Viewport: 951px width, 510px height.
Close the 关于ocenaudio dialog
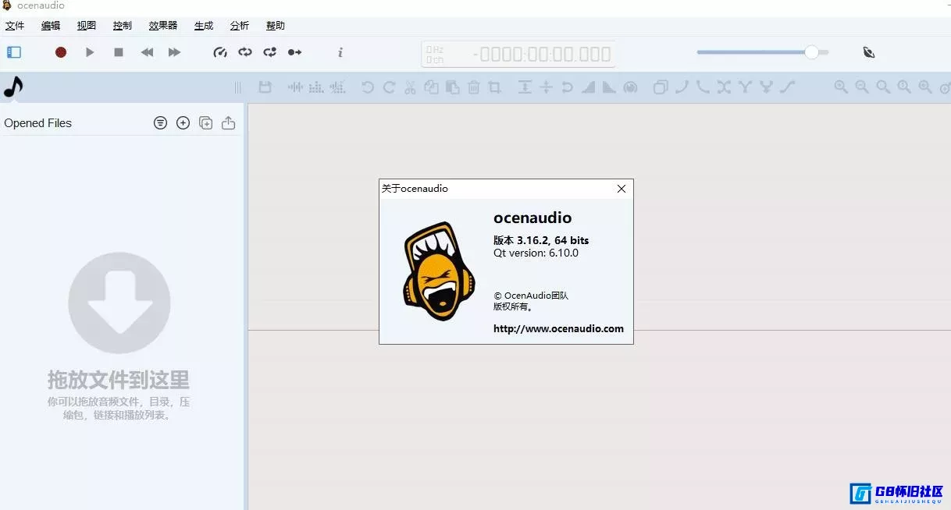pos(622,189)
